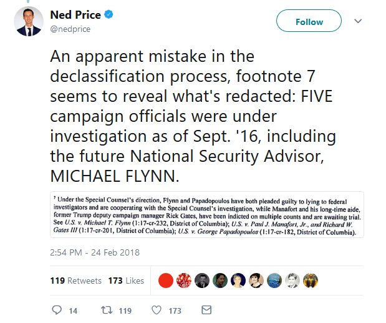Image resolution: width=386 pixels, height=323 pixels.
Task: Expand the tweet options chevron
Action: pos(358,21)
